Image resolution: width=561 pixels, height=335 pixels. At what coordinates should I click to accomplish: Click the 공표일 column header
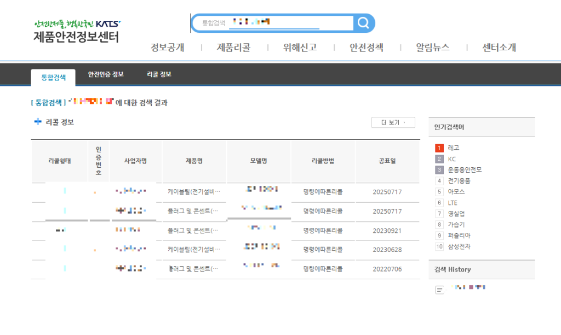pos(388,160)
